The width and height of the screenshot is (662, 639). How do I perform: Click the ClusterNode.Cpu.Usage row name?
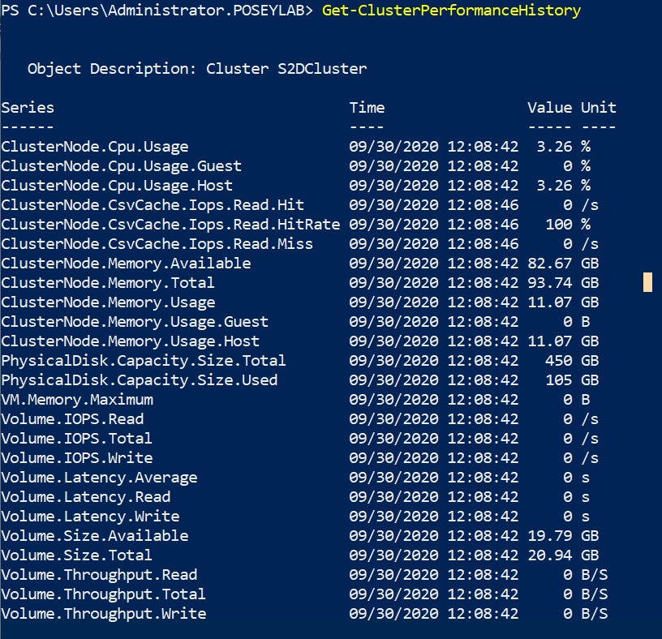[95, 147]
